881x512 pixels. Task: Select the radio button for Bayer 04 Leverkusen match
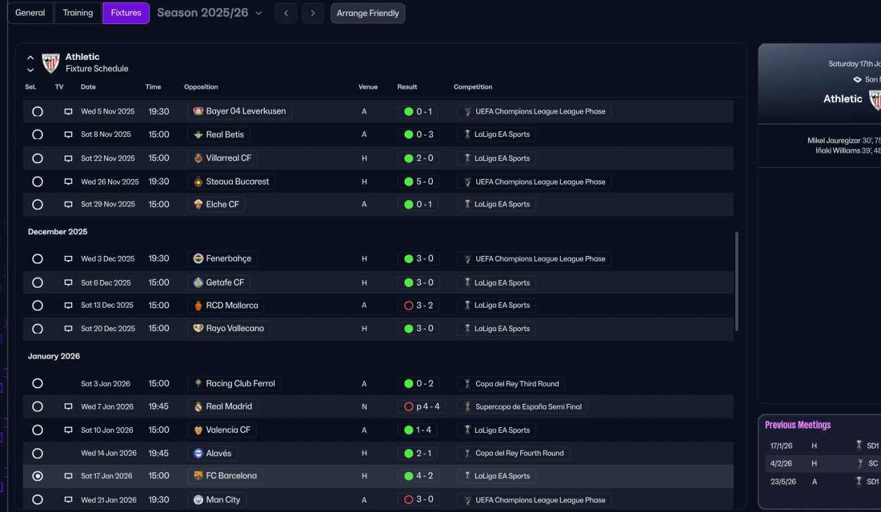[37, 111]
